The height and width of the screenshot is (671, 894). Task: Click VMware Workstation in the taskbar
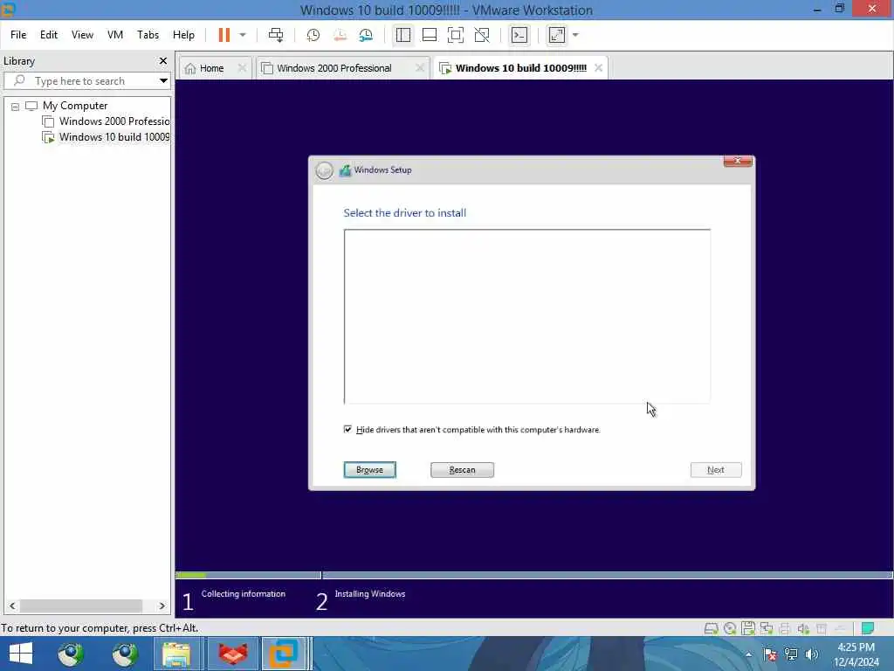point(284,654)
